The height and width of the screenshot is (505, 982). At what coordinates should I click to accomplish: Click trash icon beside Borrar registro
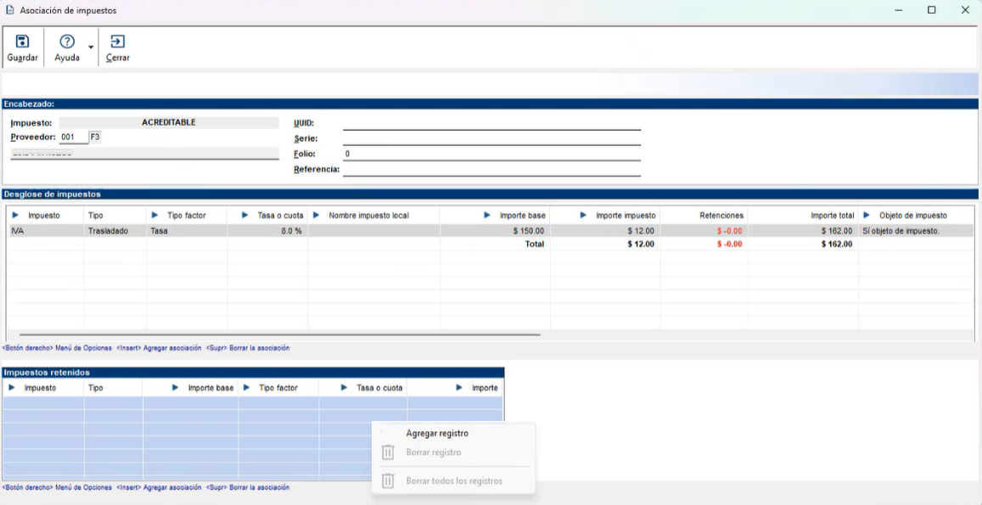(388, 452)
